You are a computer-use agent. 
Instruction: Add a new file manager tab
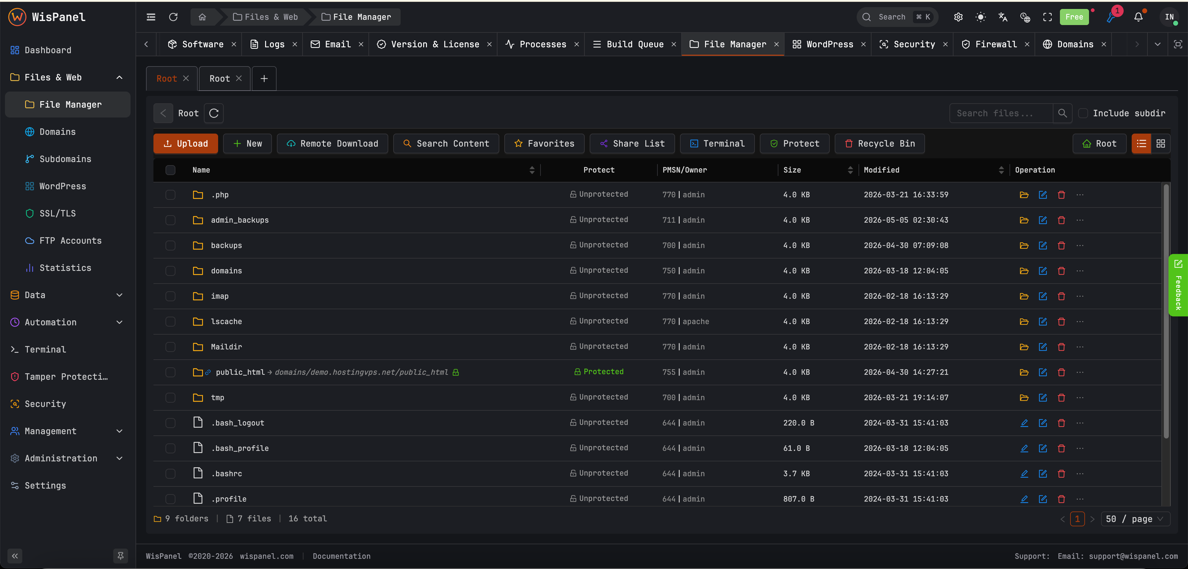point(264,78)
